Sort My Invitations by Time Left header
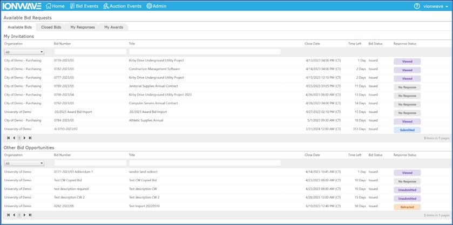453x225 pixels. click(x=355, y=44)
